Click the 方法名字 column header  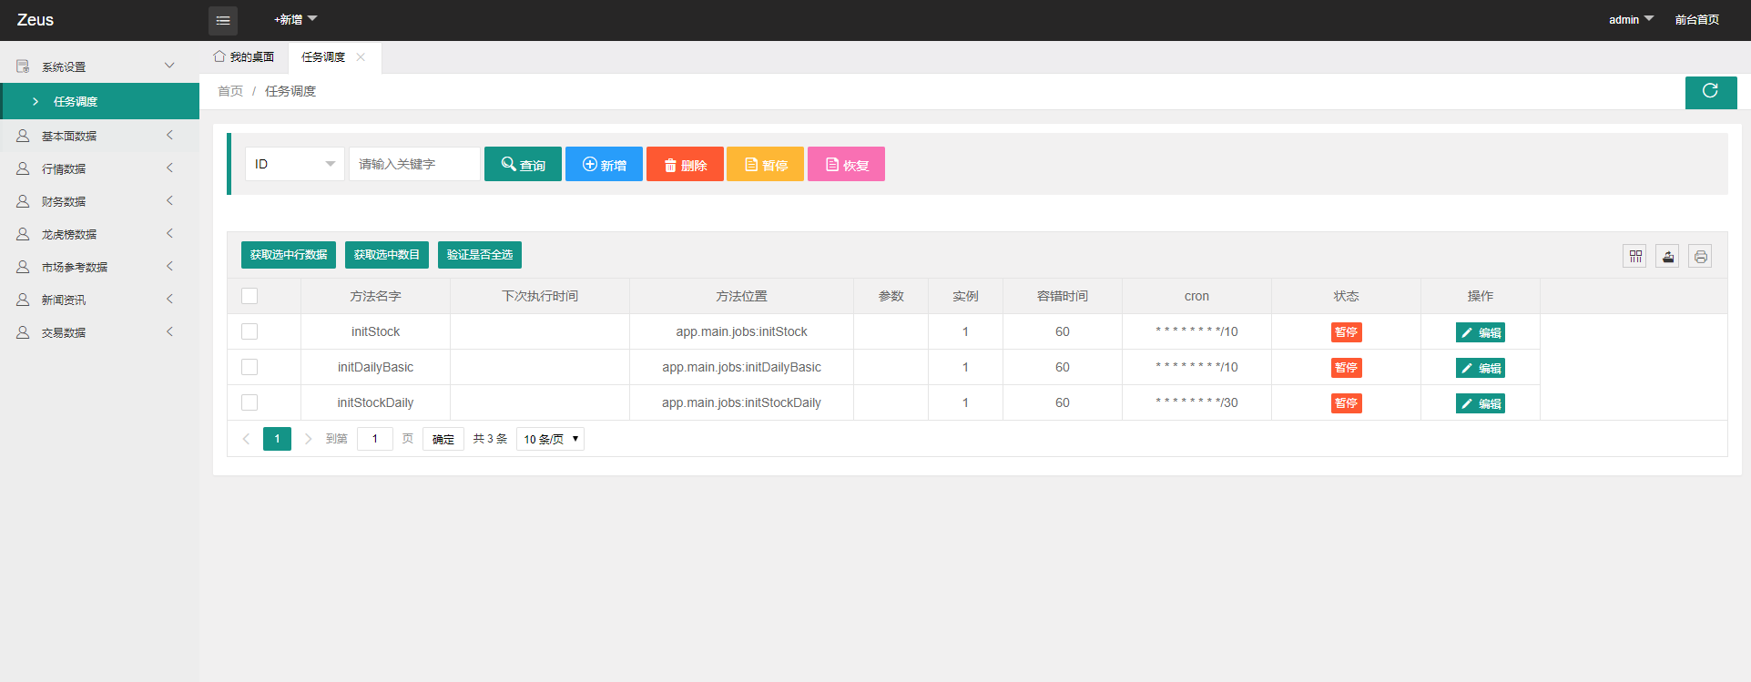pos(375,296)
